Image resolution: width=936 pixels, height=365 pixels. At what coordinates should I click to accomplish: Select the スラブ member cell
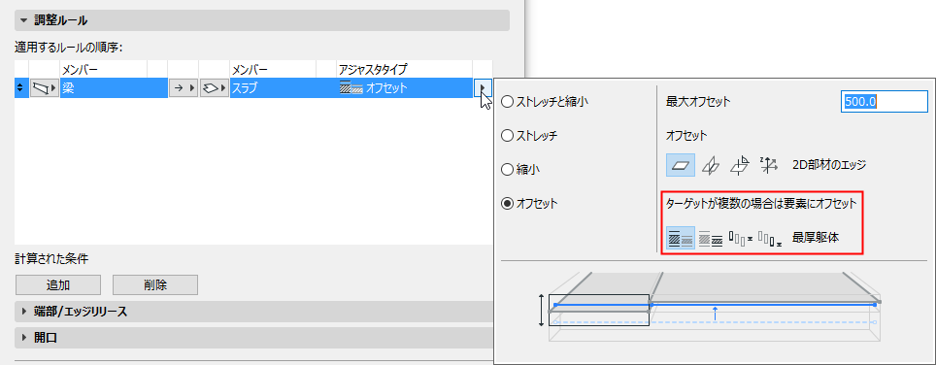pos(283,88)
